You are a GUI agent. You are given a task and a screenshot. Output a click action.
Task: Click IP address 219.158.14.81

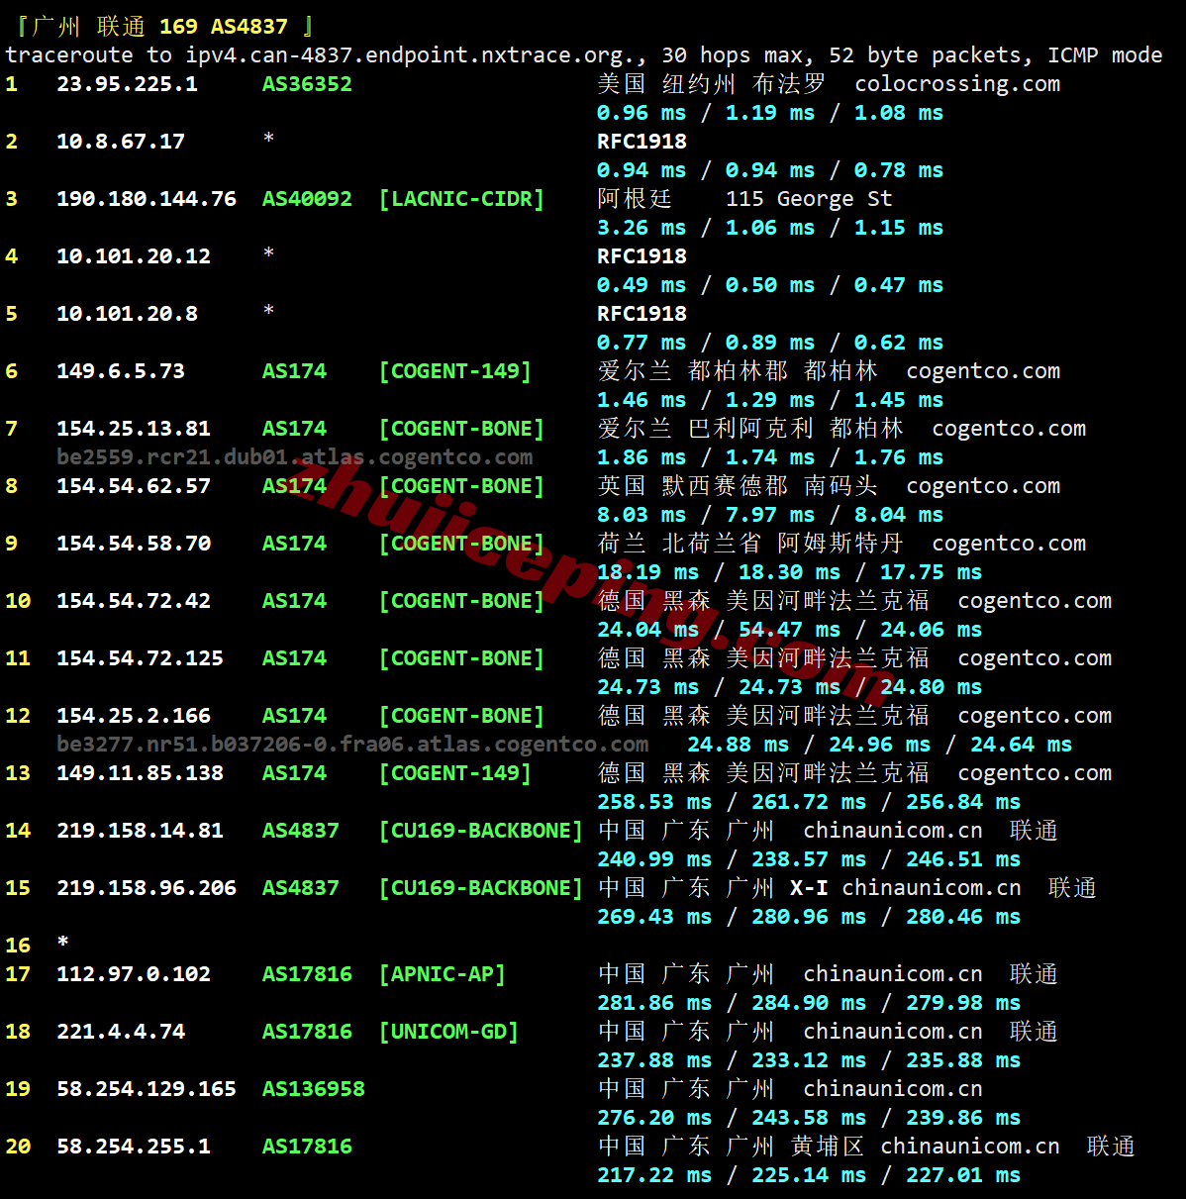coord(140,831)
